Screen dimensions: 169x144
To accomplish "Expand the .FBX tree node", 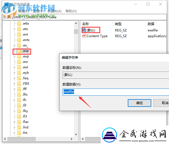I will [x=14, y=84].
